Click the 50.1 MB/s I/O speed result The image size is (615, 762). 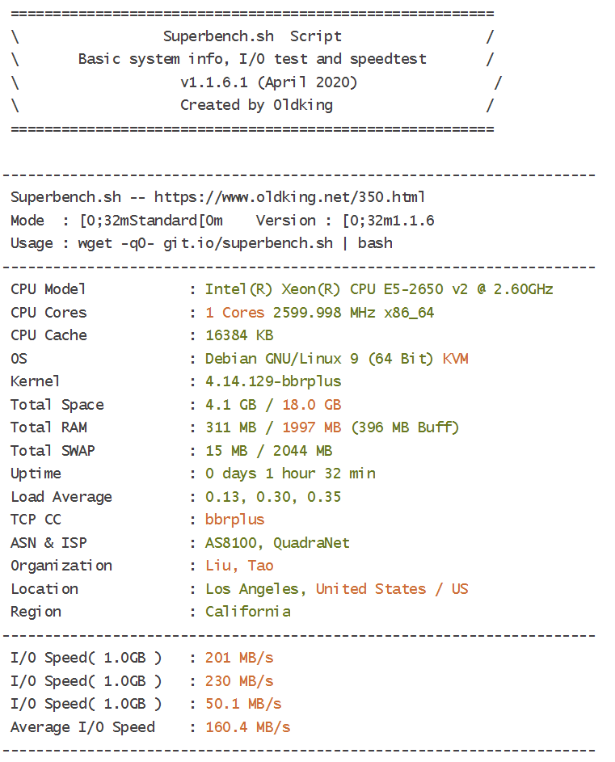coord(243,704)
